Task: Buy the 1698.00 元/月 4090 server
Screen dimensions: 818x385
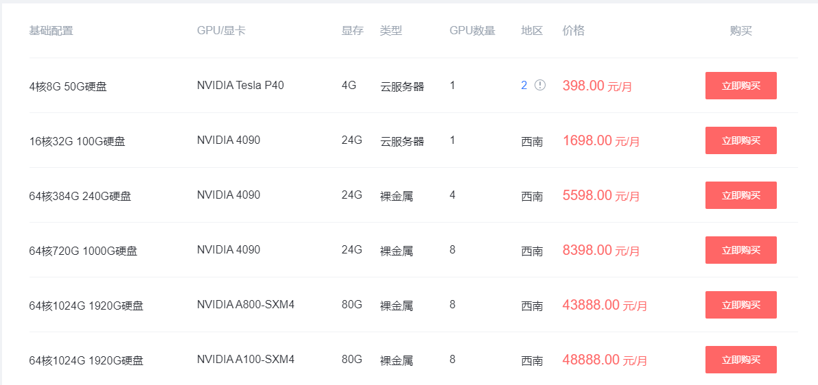Action: (x=740, y=140)
